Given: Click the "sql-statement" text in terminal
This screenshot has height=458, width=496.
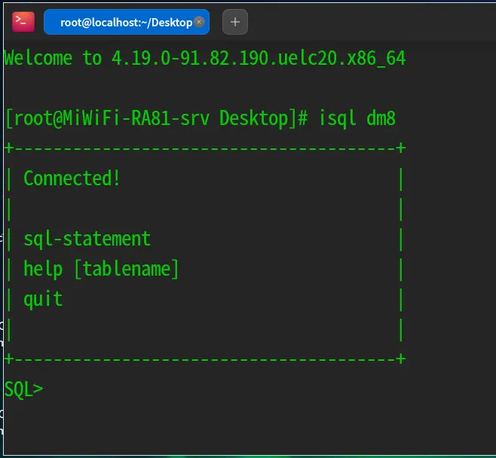Looking at the screenshot, I should 87,239.
